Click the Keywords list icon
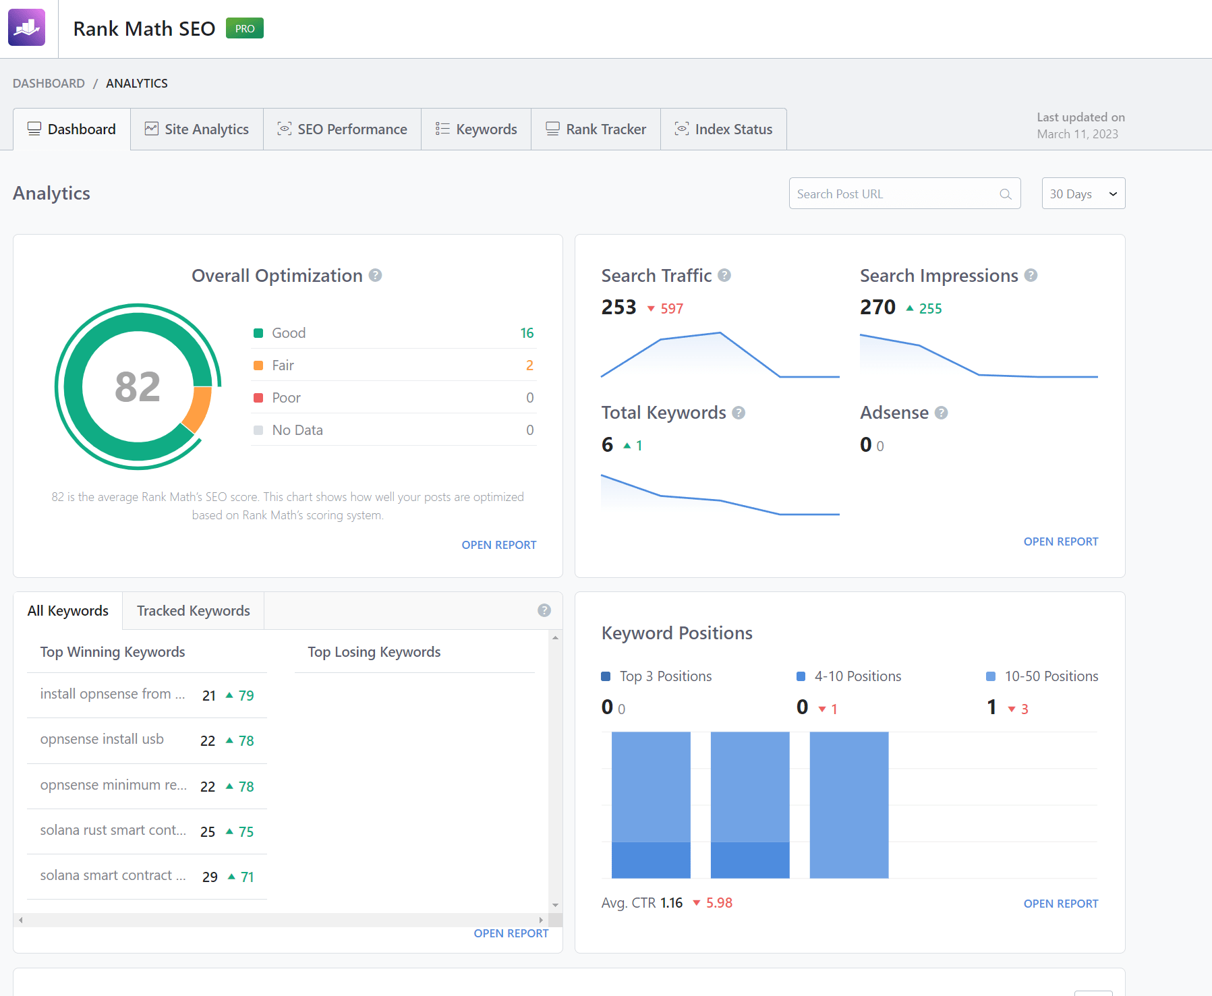 (x=442, y=129)
